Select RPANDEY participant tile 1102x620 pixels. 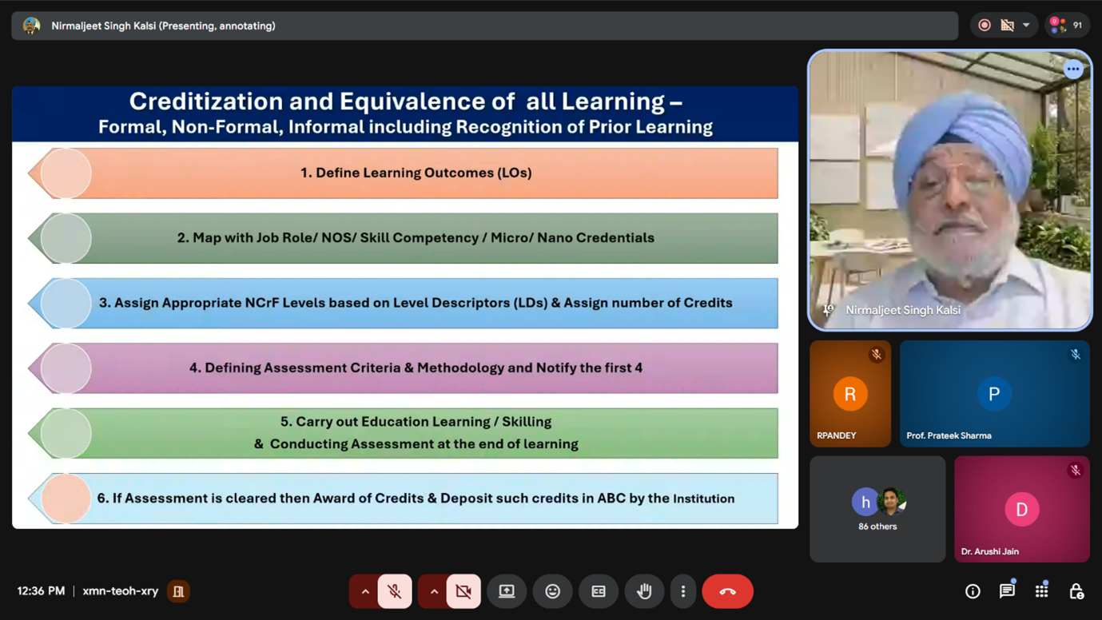click(850, 394)
